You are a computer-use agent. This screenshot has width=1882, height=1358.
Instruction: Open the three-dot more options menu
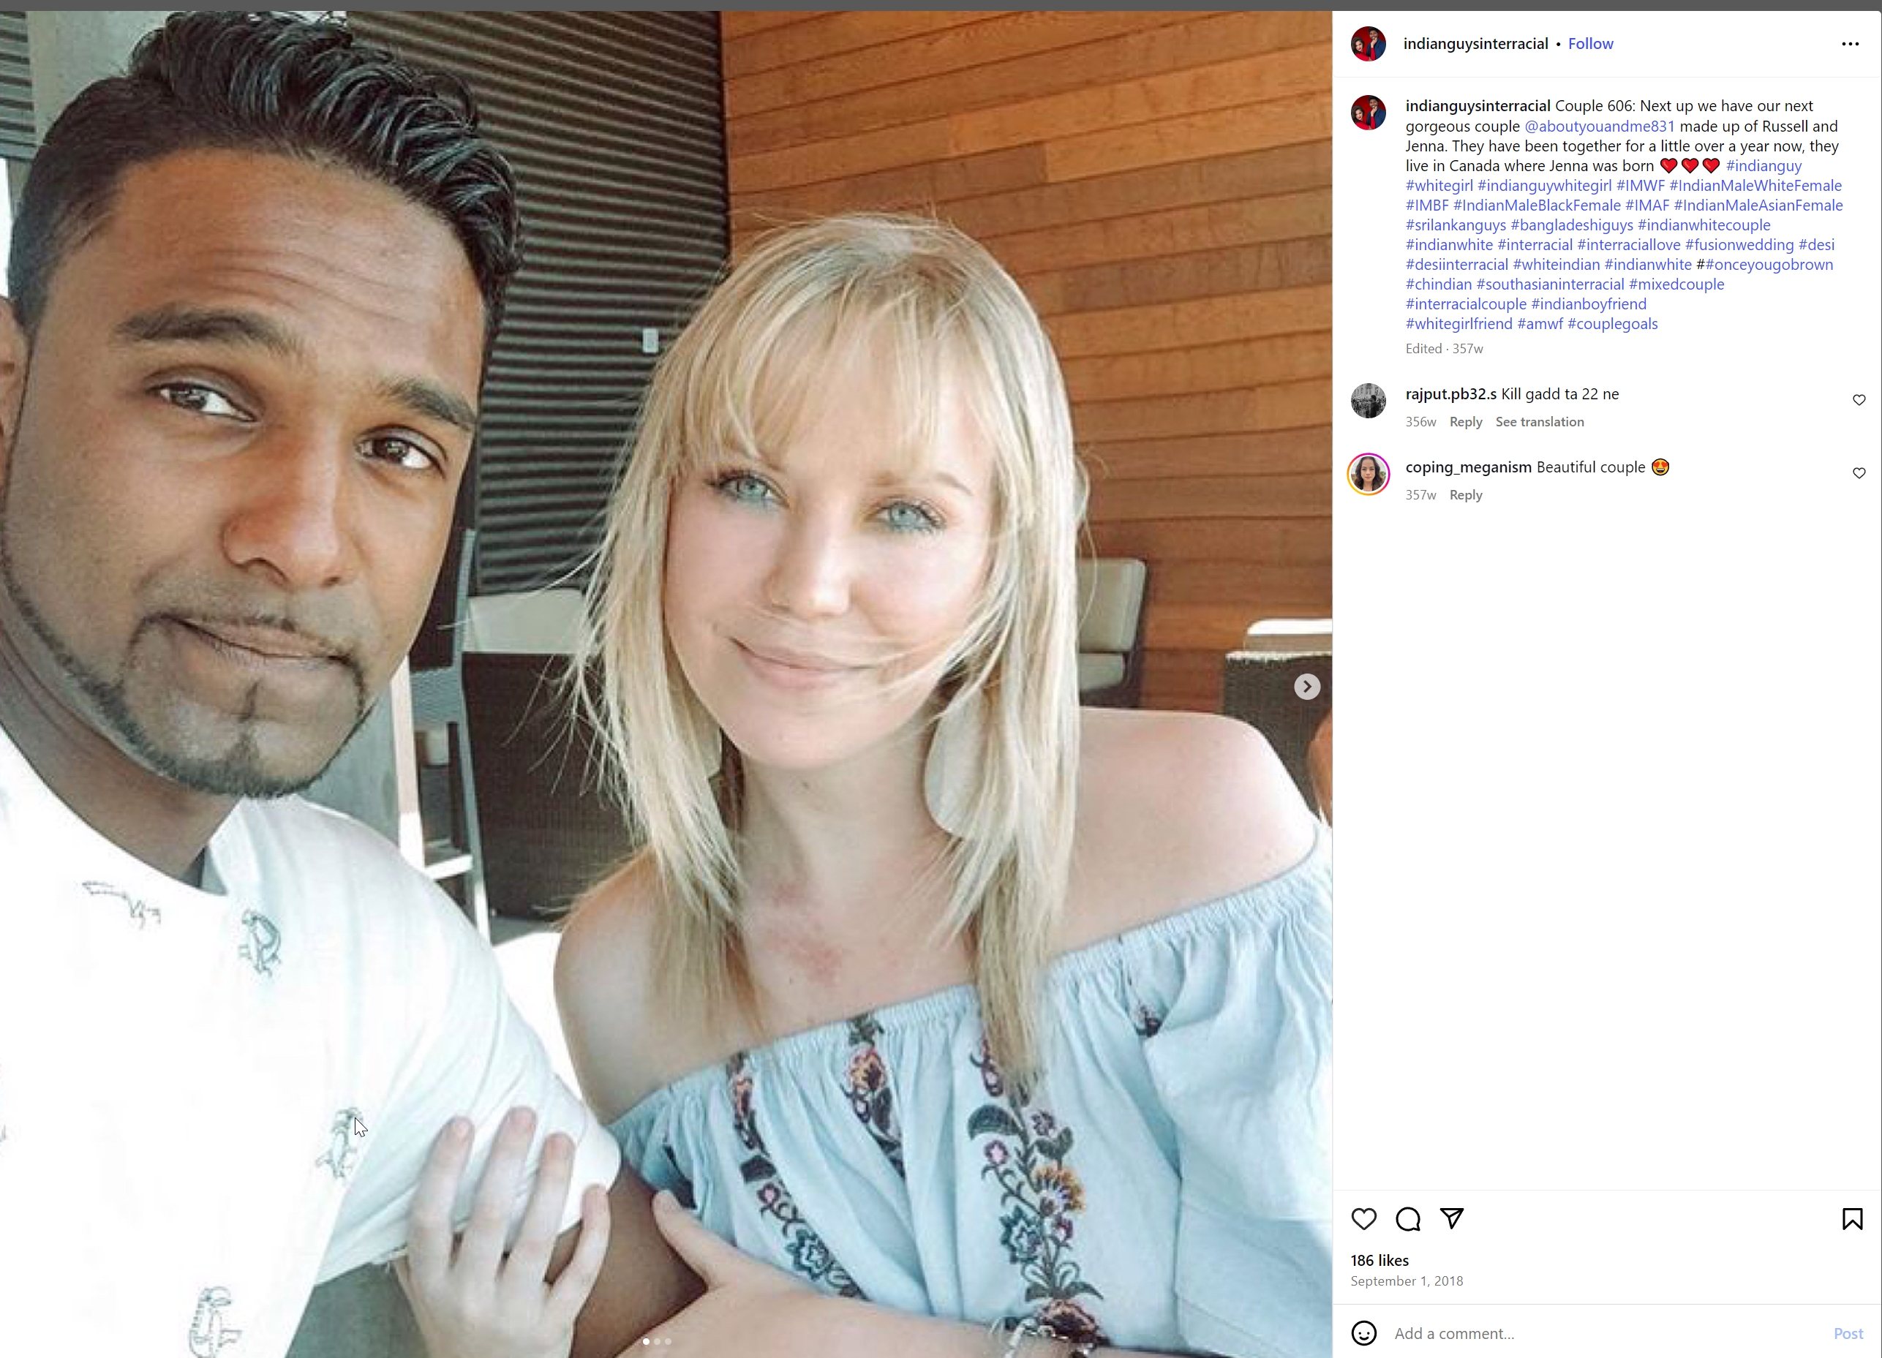(1850, 44)
